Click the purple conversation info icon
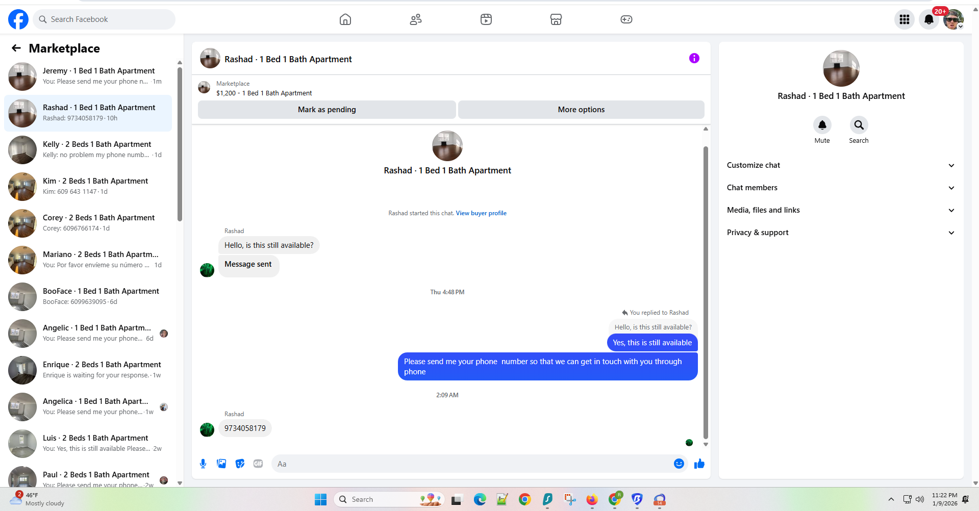 click(x=694, y=58)
